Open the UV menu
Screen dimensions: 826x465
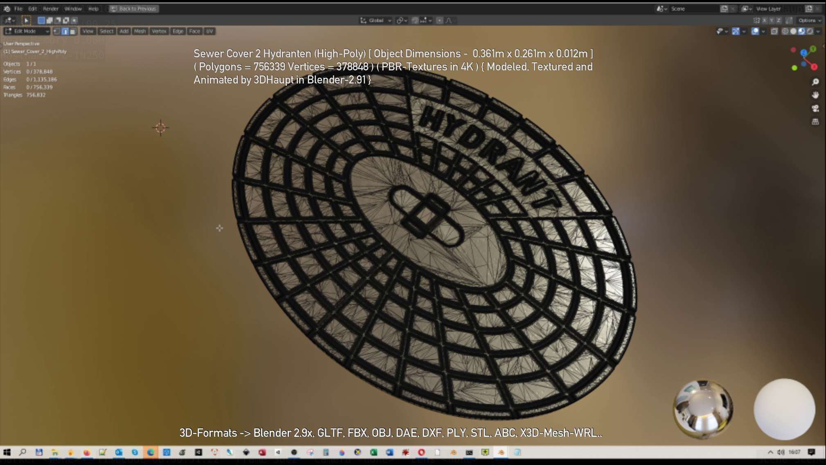point(210,31)
